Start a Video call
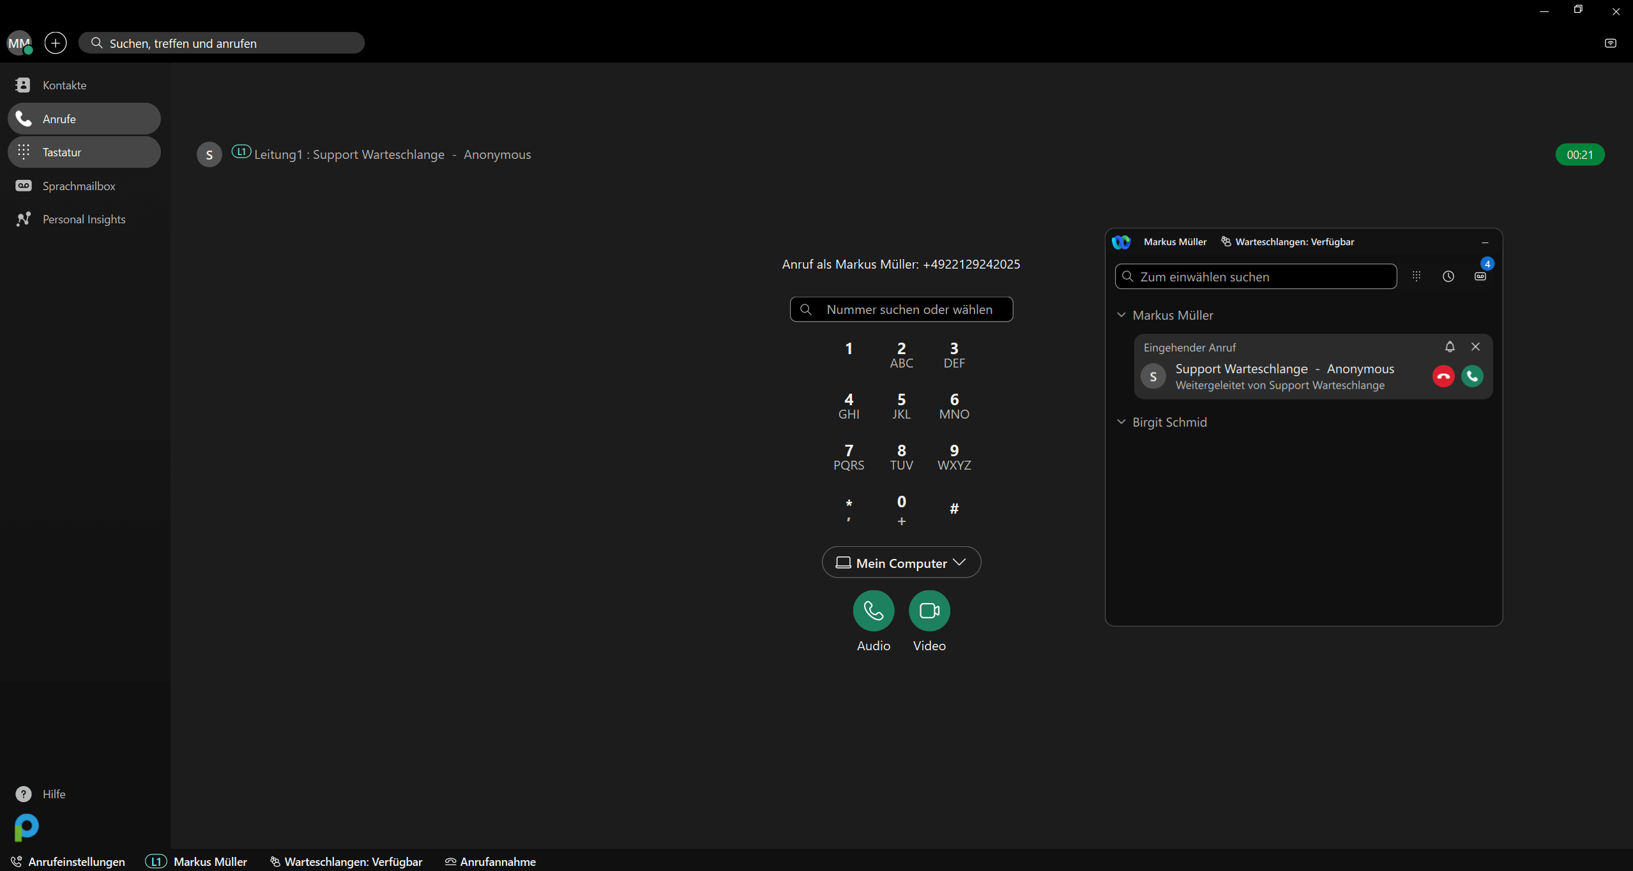 coord(929,611)
